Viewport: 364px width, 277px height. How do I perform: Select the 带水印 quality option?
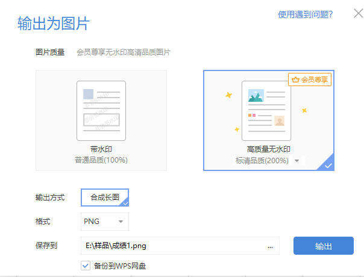101,119
